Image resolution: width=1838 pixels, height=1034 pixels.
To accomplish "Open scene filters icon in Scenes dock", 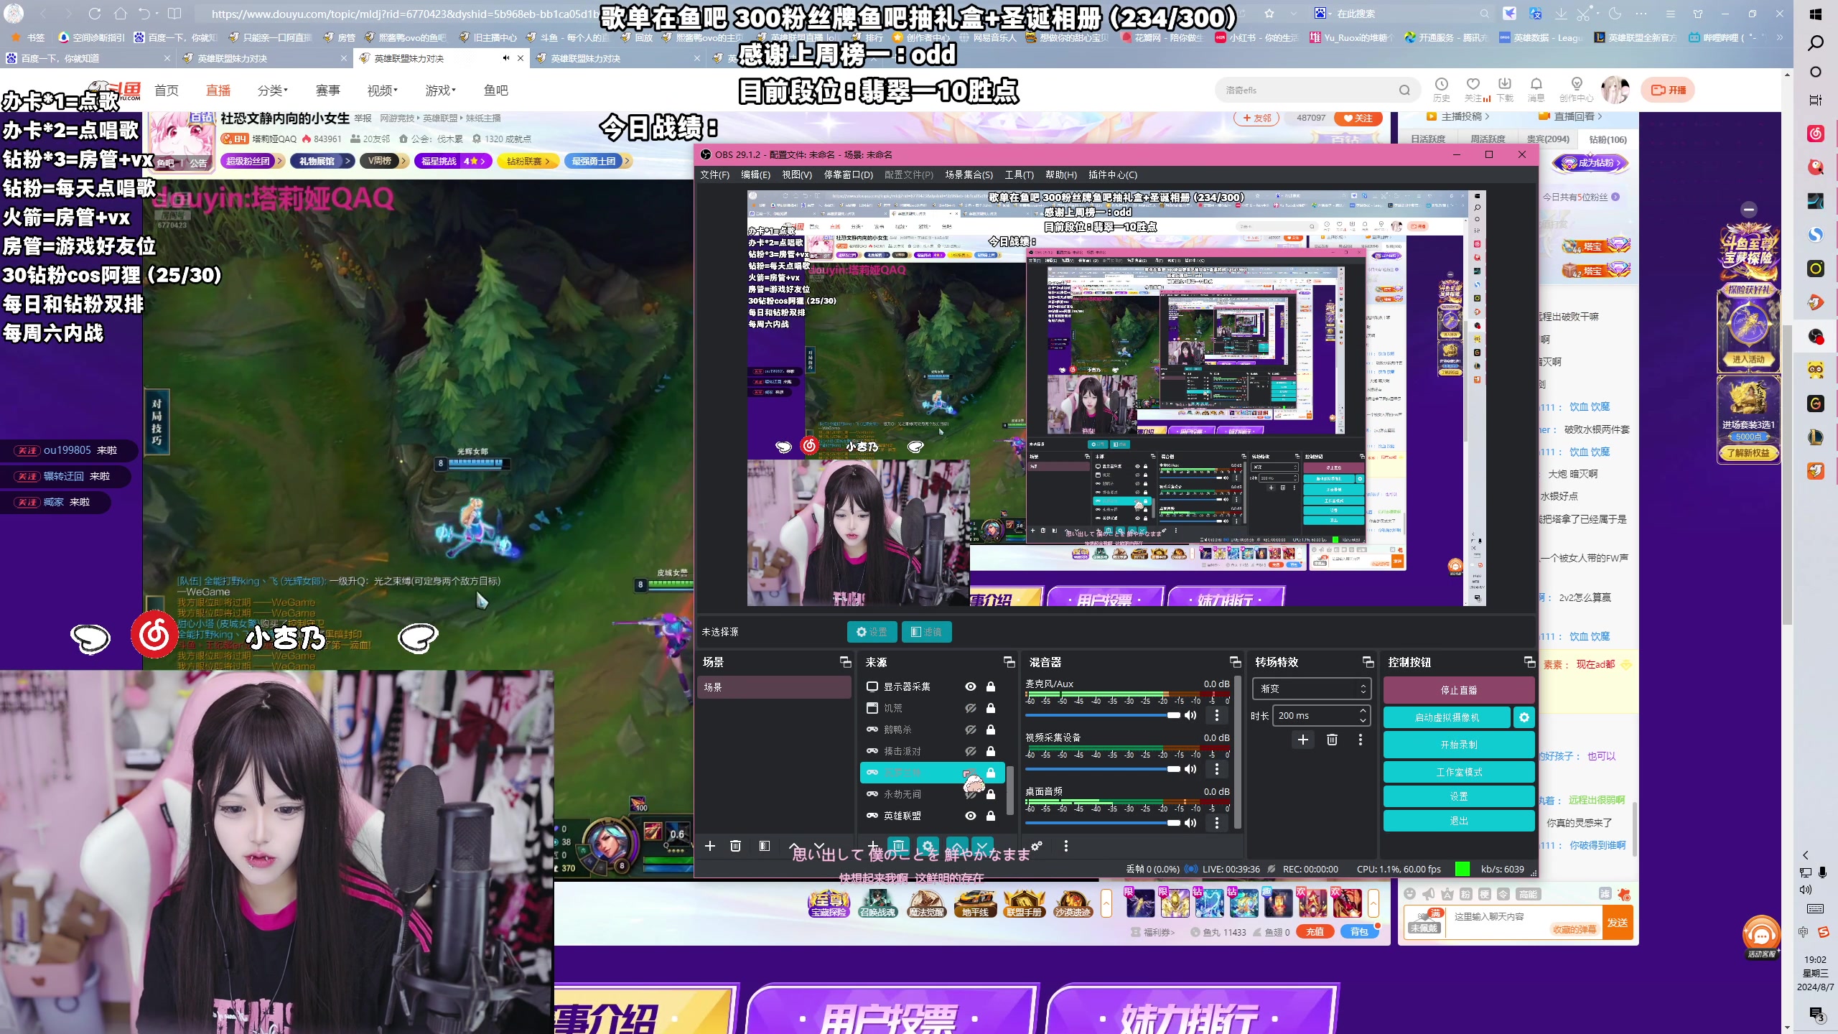I will click(x=765, y=846).
